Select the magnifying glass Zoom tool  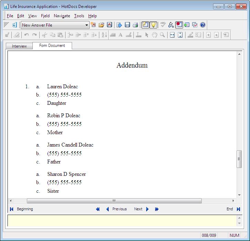[162, 35]
